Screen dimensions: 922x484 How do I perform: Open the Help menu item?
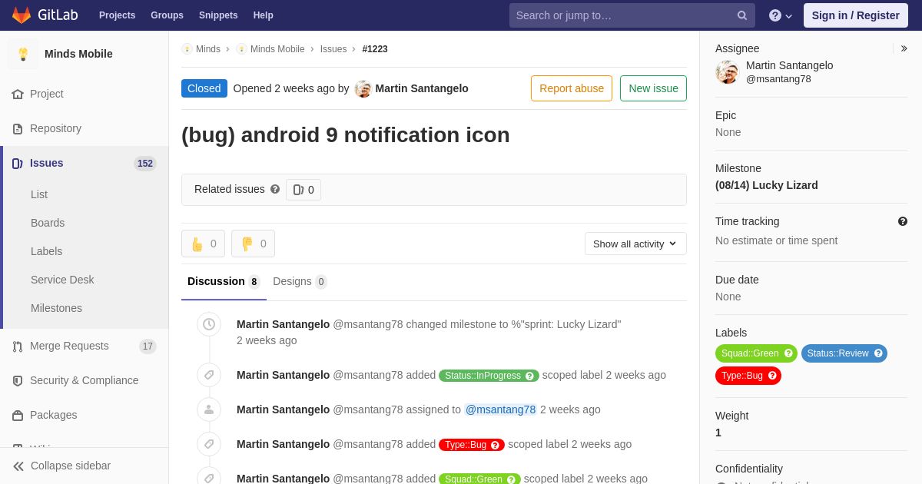(264, 15)
